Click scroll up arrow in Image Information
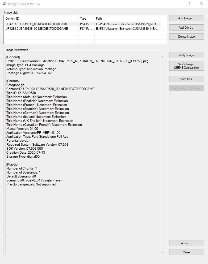Viewport: 208px width, 264px height. 163,57
